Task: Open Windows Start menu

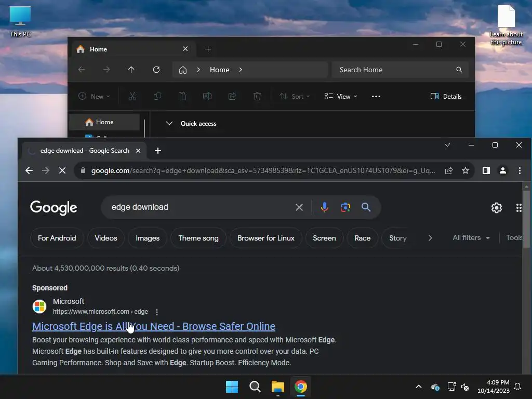Action: [x=232, y=387]
